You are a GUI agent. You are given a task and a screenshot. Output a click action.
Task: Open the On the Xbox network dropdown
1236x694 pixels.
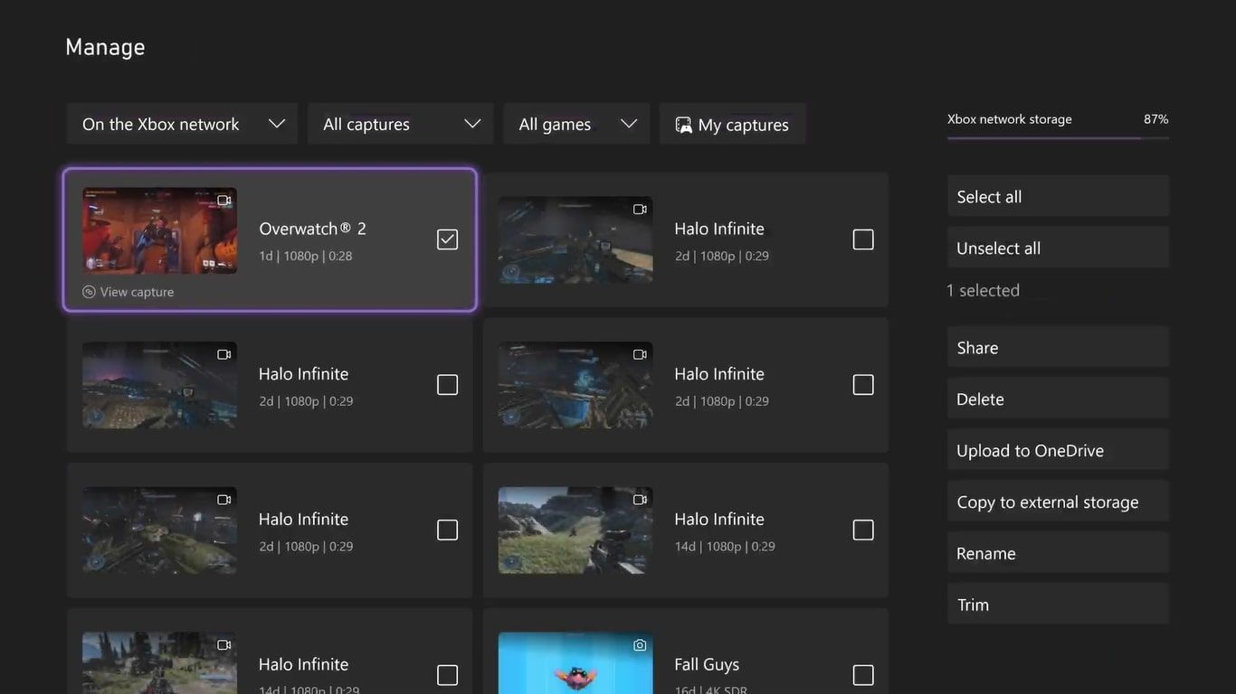pos(181,124)
